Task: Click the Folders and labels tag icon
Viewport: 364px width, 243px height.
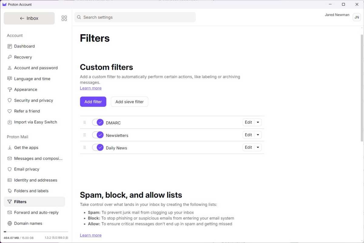Action: pos(9,191)
